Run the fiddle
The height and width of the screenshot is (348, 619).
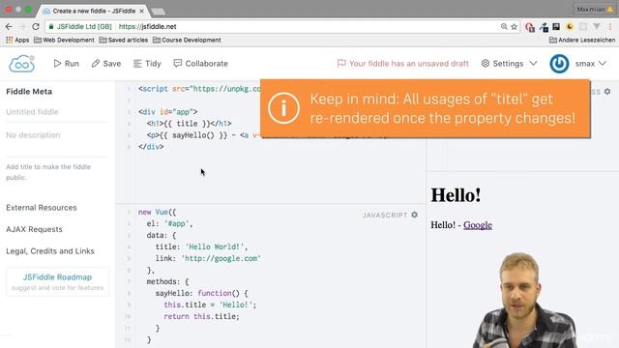coord(67,64)
